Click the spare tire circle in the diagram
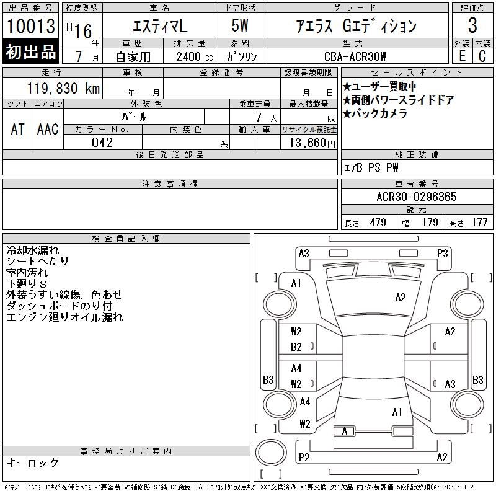This screenshot has width=496, height=496. tap(271, 453)
